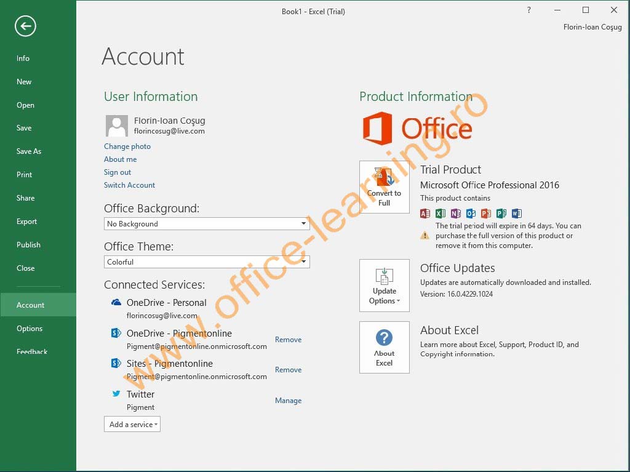Click the signed-in name in title bar
Screen dimensions: 630x472
click(592, 27)
